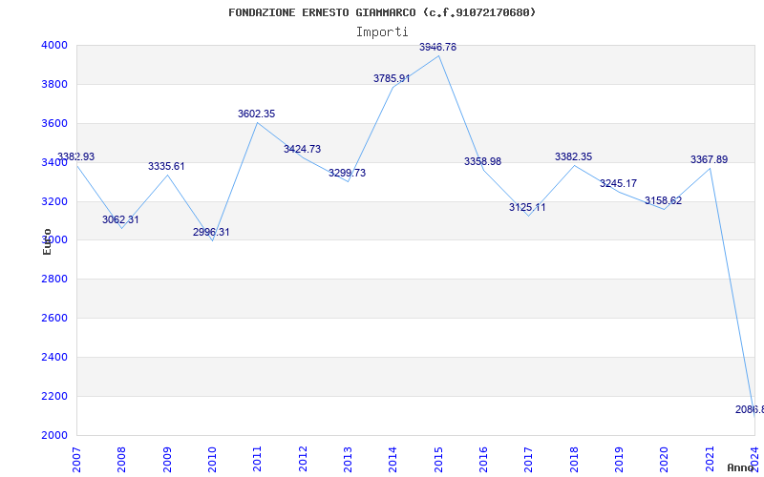Click x-axis year 2008
The image size is (764, 477).
tap(121, 460)
